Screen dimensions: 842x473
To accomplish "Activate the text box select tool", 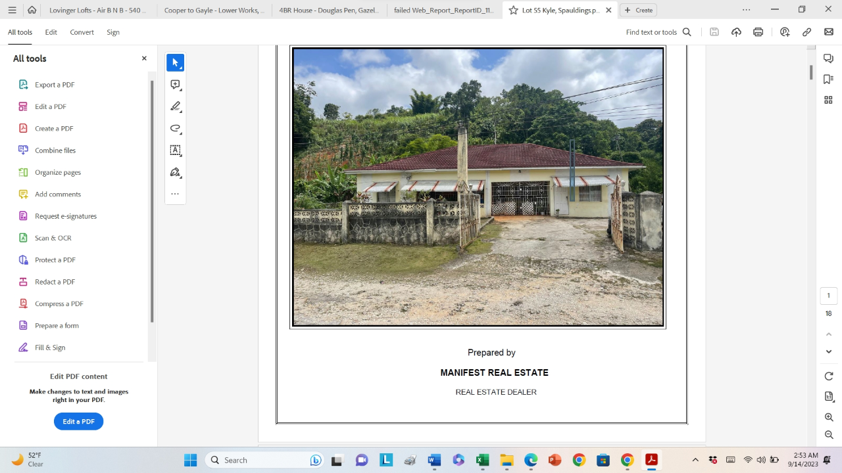I will tap(175, 150).
